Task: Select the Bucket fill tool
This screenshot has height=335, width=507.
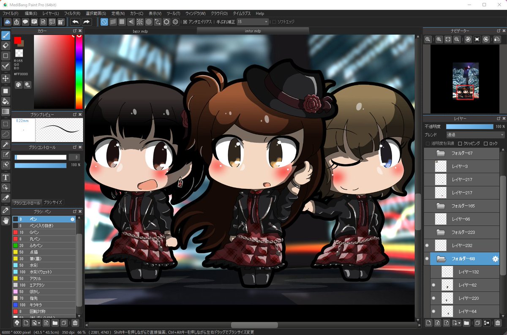Action: point(5,101)
